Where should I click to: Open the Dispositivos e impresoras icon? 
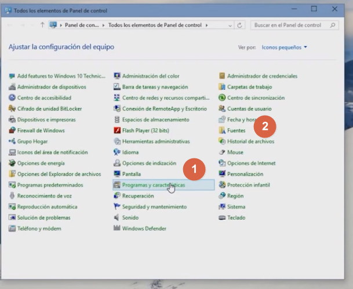12,120
